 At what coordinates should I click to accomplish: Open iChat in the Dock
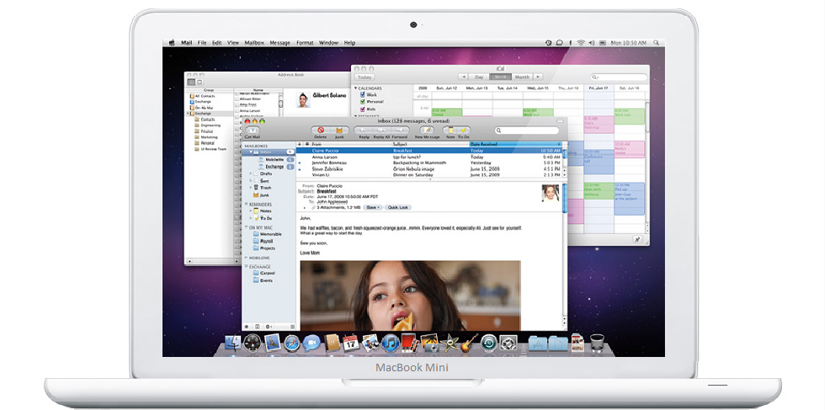click(x=311, y=343)
